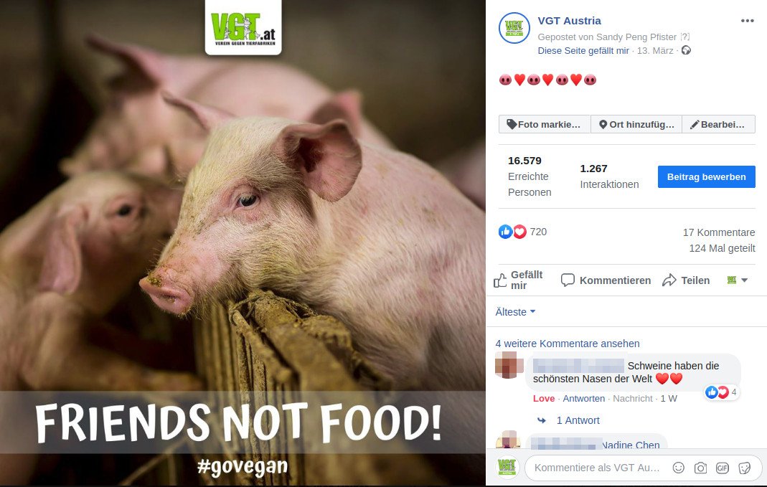
Task: Open the Älteste comment sorting dropdown
Action: 515,312
